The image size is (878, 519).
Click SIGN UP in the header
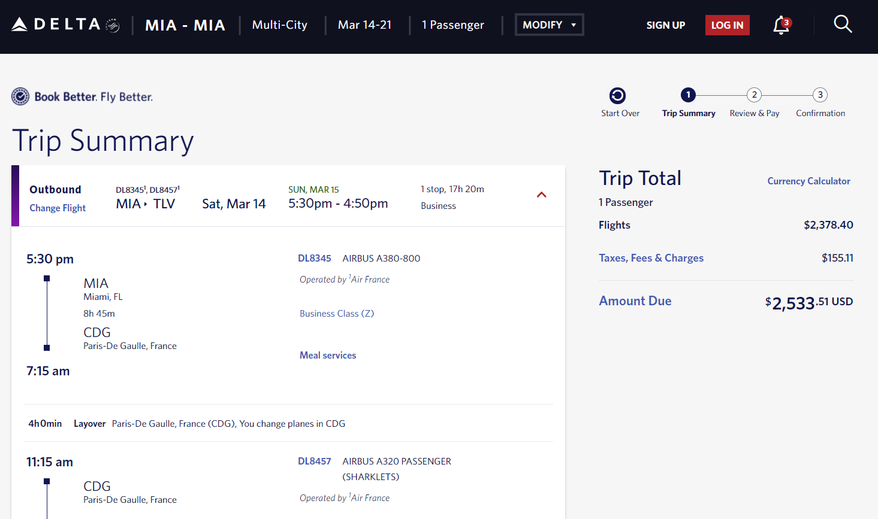coord(665,25)
